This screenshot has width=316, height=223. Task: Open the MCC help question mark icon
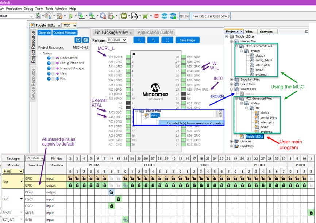(x=78, y=40)
